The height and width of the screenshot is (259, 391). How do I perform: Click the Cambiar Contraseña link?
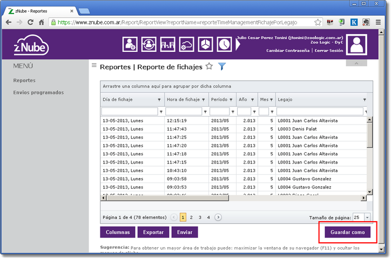[x=288, y=51]
